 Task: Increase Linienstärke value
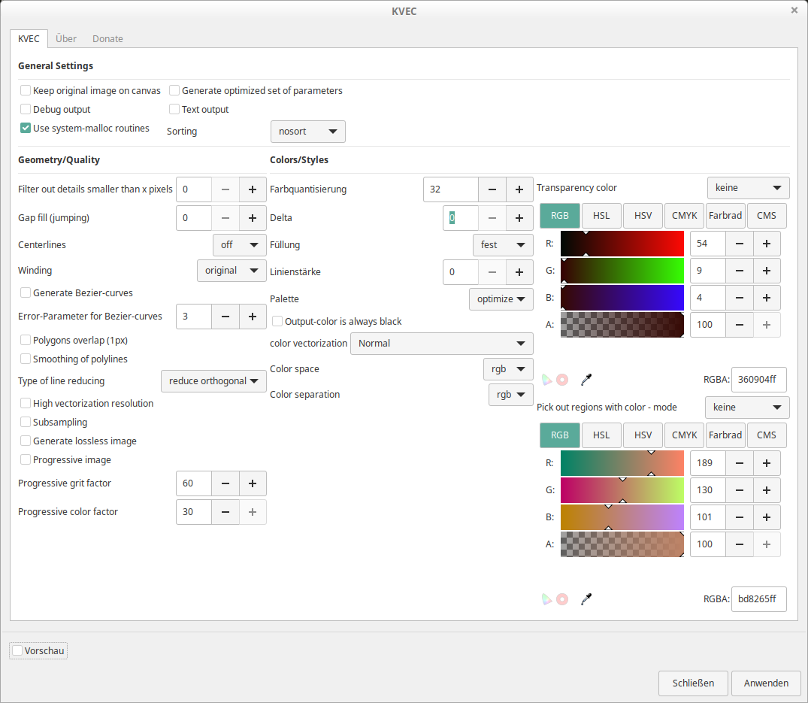tap(519, 272)
